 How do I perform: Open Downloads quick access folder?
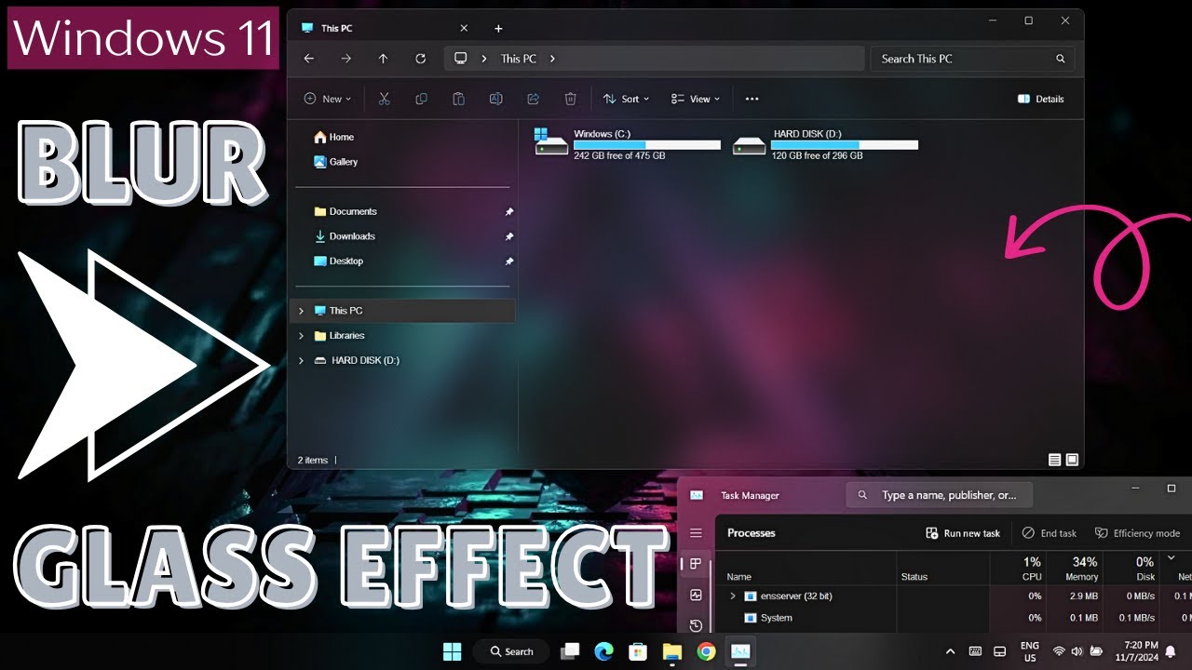click(345, 236)
